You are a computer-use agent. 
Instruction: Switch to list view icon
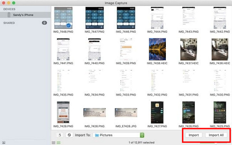[x=54, y=143]
